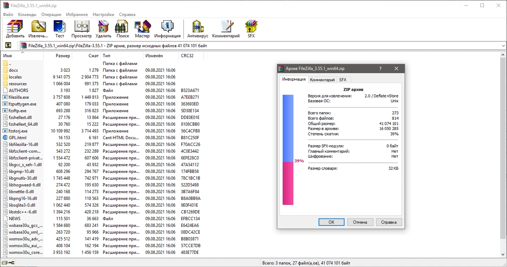Click the Отмена button
The width and height of the screenshot is (507, 267).
pyautogui.click(x=360, y=222)
